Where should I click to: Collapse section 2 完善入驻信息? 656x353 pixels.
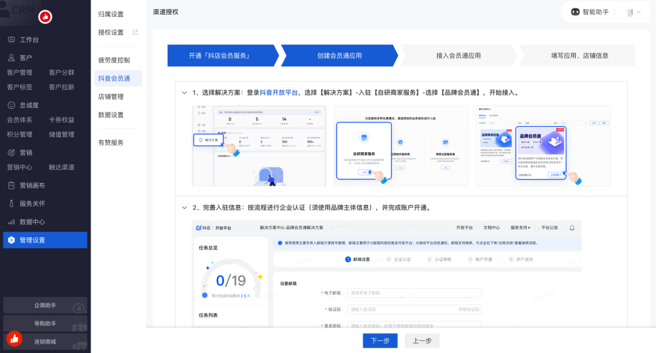(x=184, y=207)
